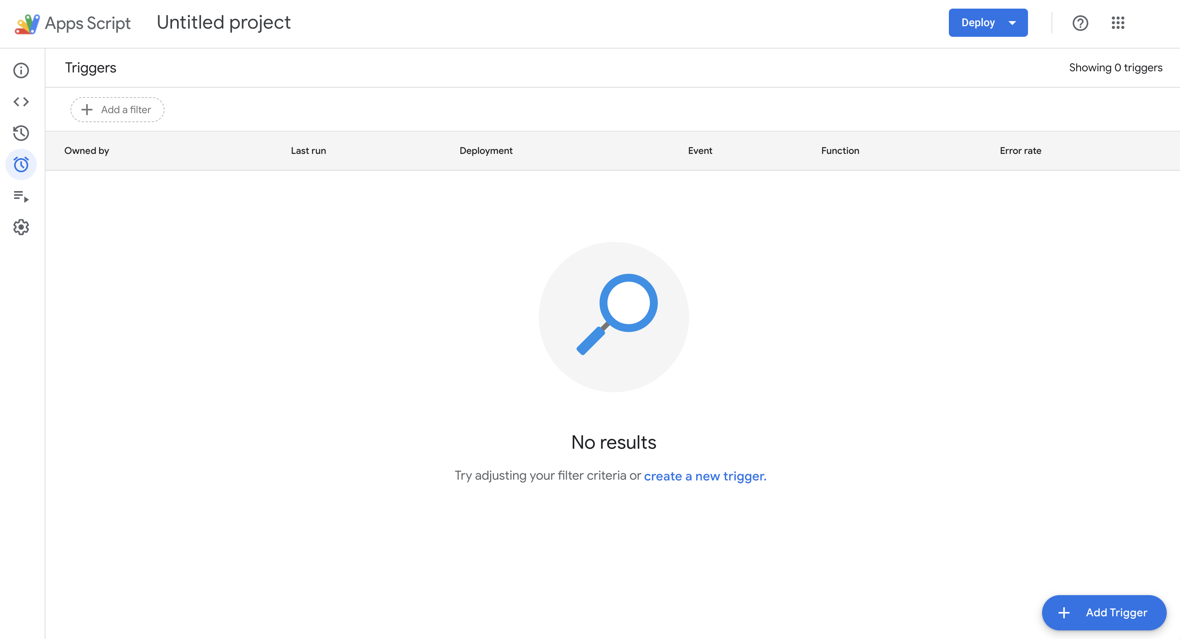Click the Deploy button
Image resolution: width=1180 pixels, height=639 pixels.
click(978, 22)
